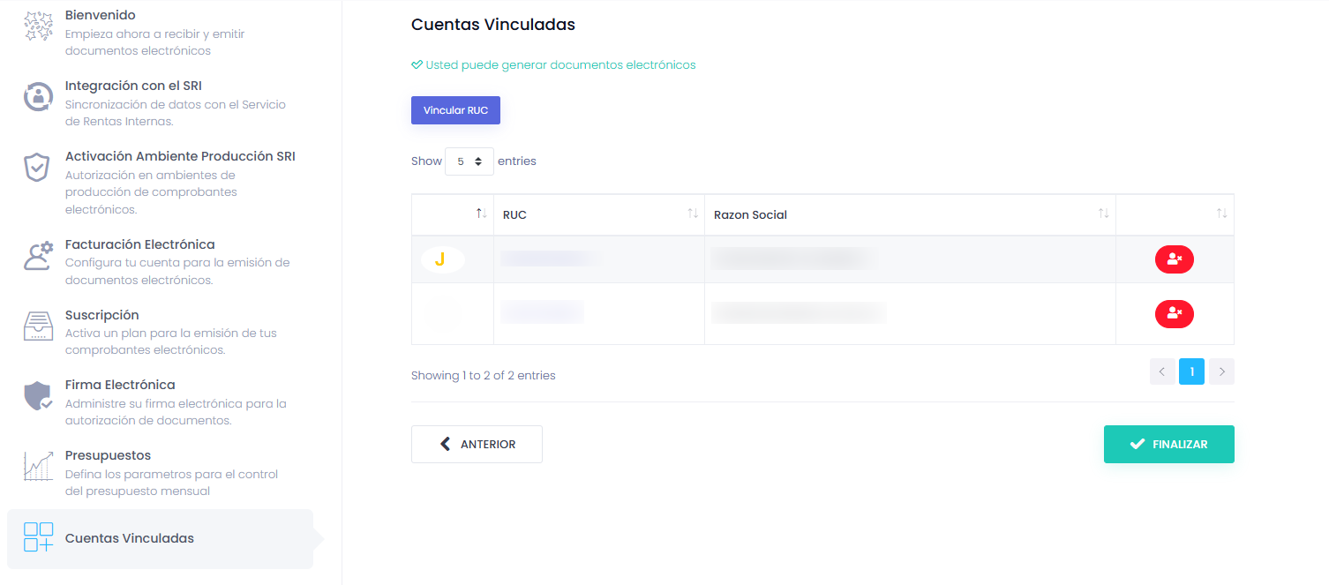Go back with the ANTERIOR button
The image size is (1329, 585).
(477, 444)
